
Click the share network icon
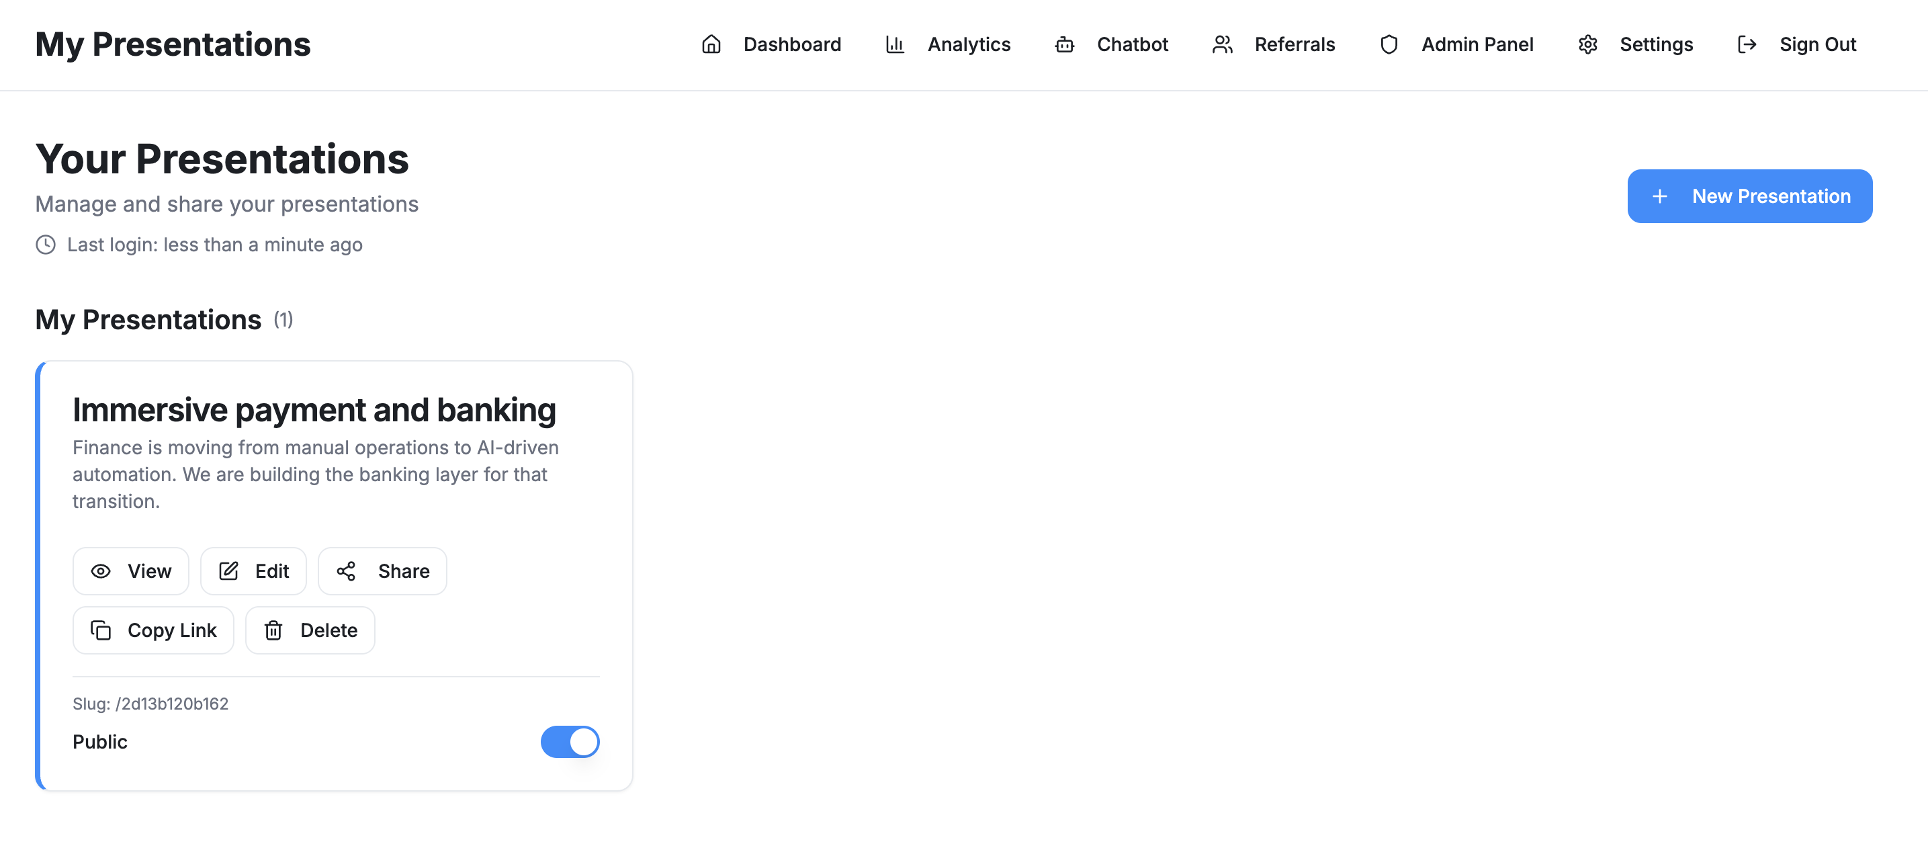[x=347, y=571]
